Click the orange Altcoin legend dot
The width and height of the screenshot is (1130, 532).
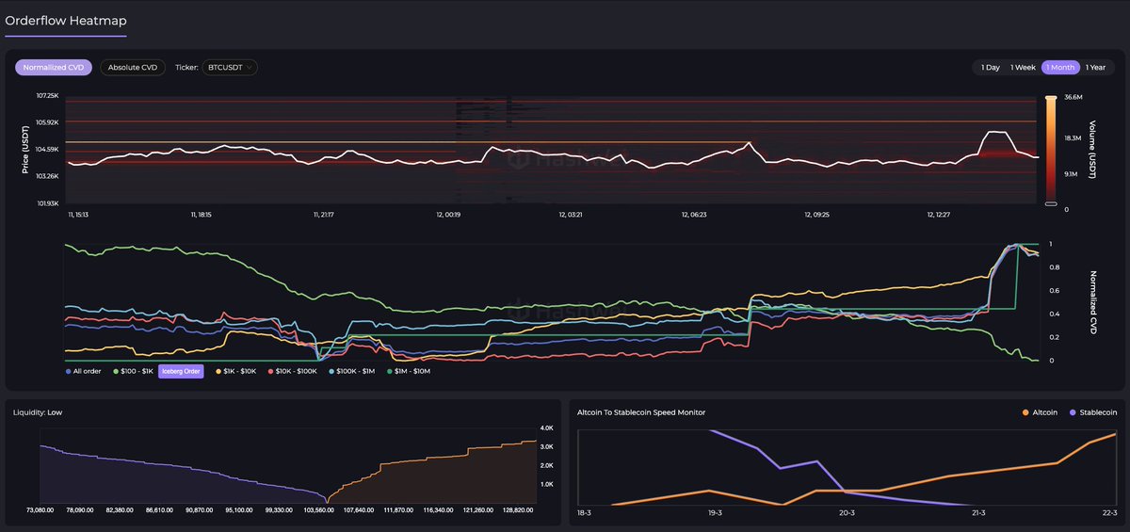pos(1025,412)
